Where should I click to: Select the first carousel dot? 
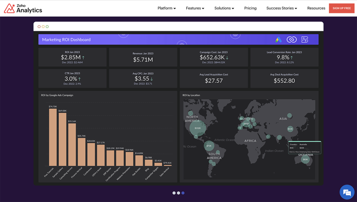174,193
